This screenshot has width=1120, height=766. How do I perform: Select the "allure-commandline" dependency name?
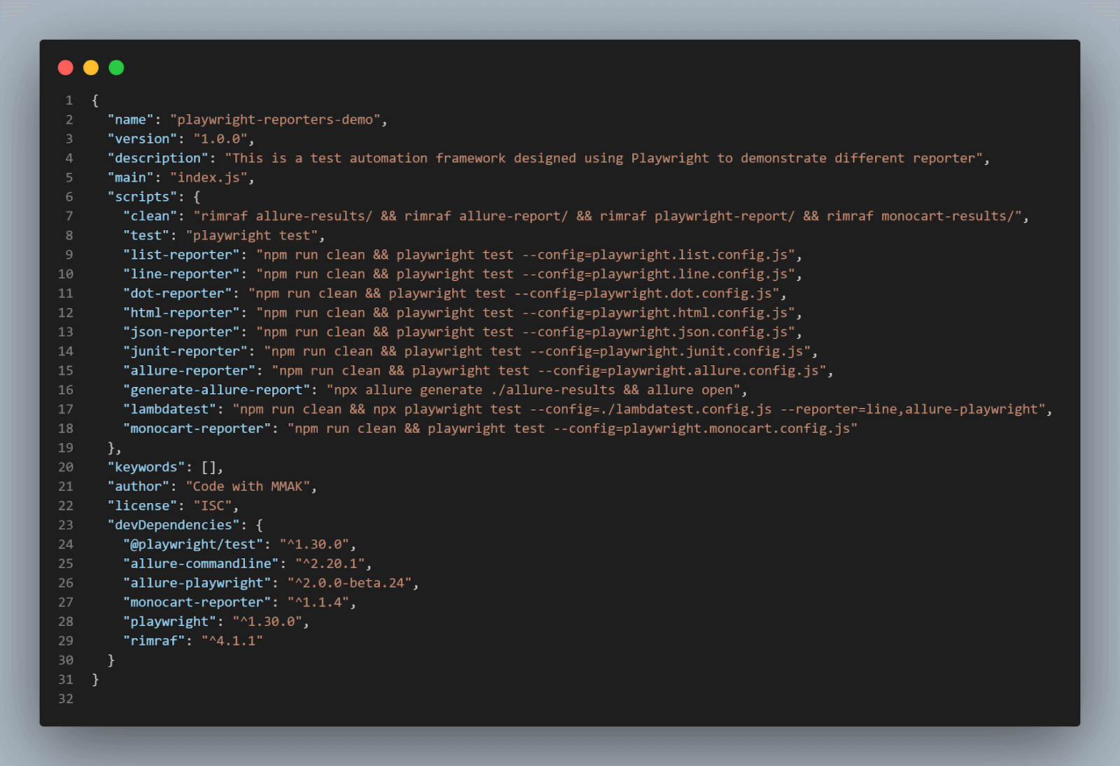coord(199,563)
